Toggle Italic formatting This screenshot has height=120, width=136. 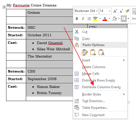pos(83,19)
